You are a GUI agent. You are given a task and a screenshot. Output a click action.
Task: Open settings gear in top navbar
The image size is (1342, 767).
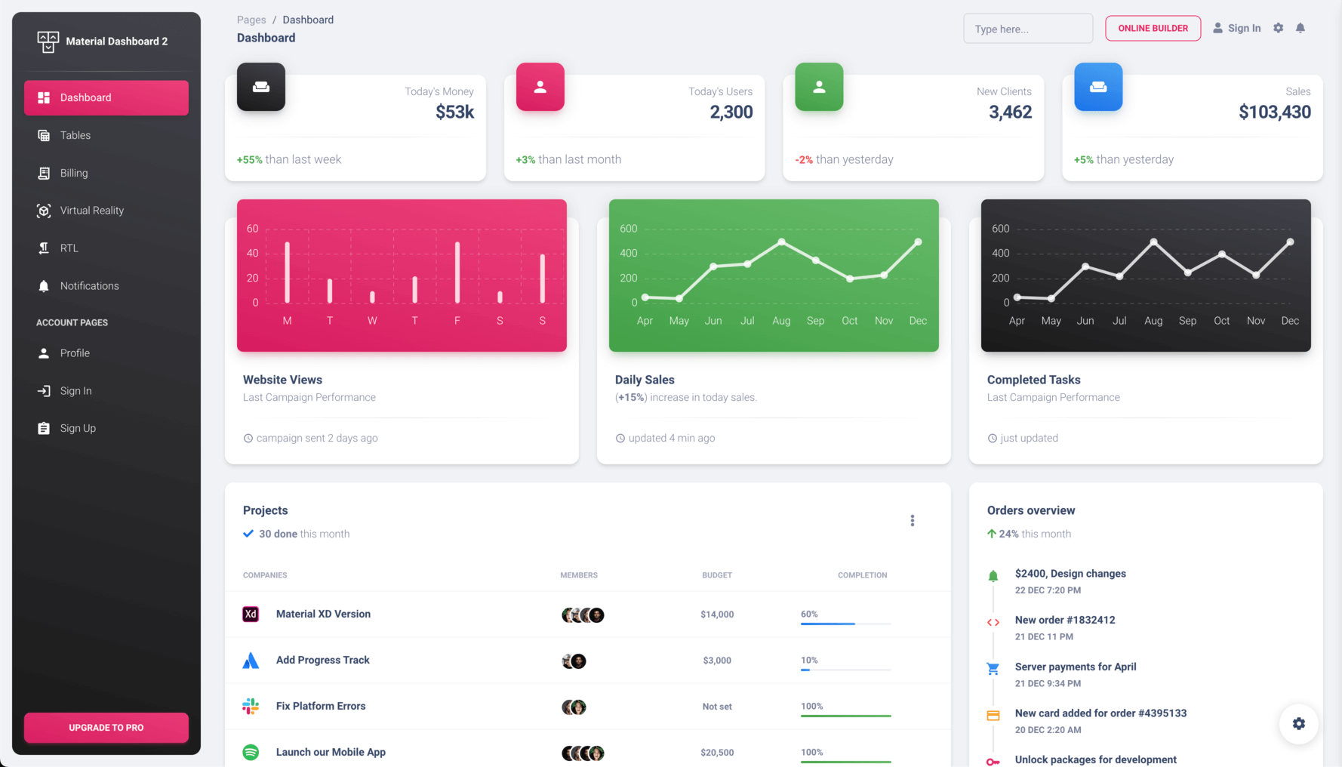coord(1278,28)
